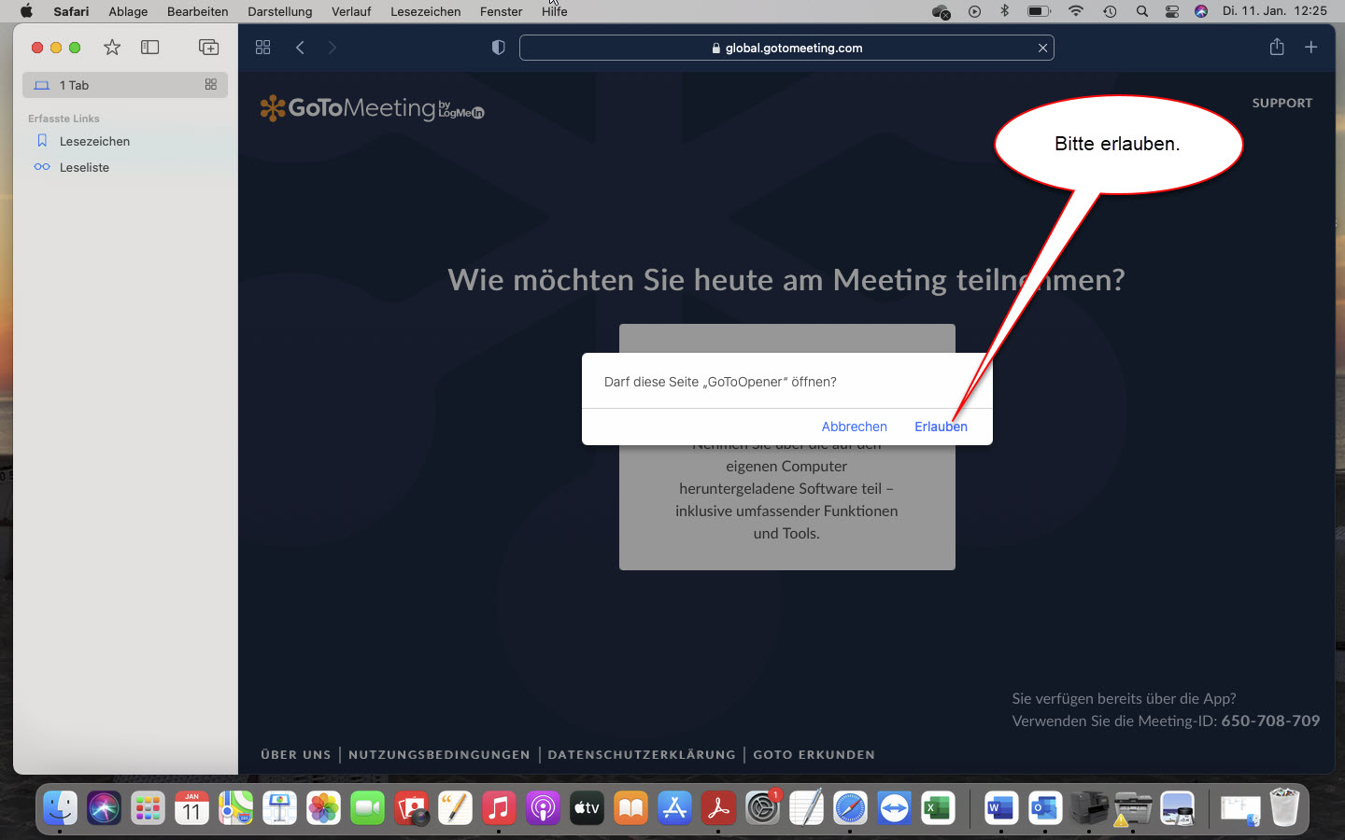Open Microsoft Word from the dock
Screen dimensions: 1345x840
[x=1000, y=807]
